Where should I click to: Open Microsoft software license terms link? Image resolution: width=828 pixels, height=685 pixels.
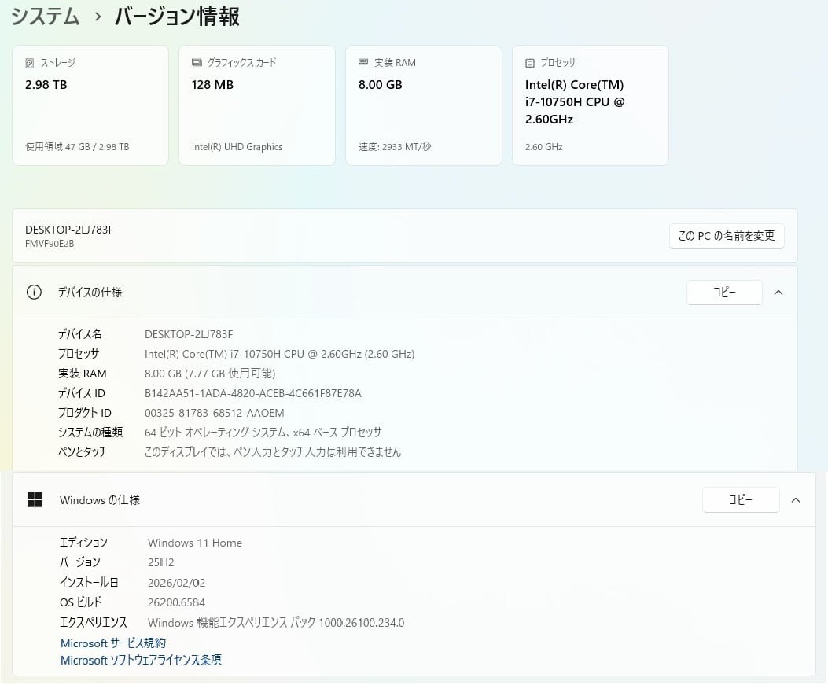tap(141, 661)
